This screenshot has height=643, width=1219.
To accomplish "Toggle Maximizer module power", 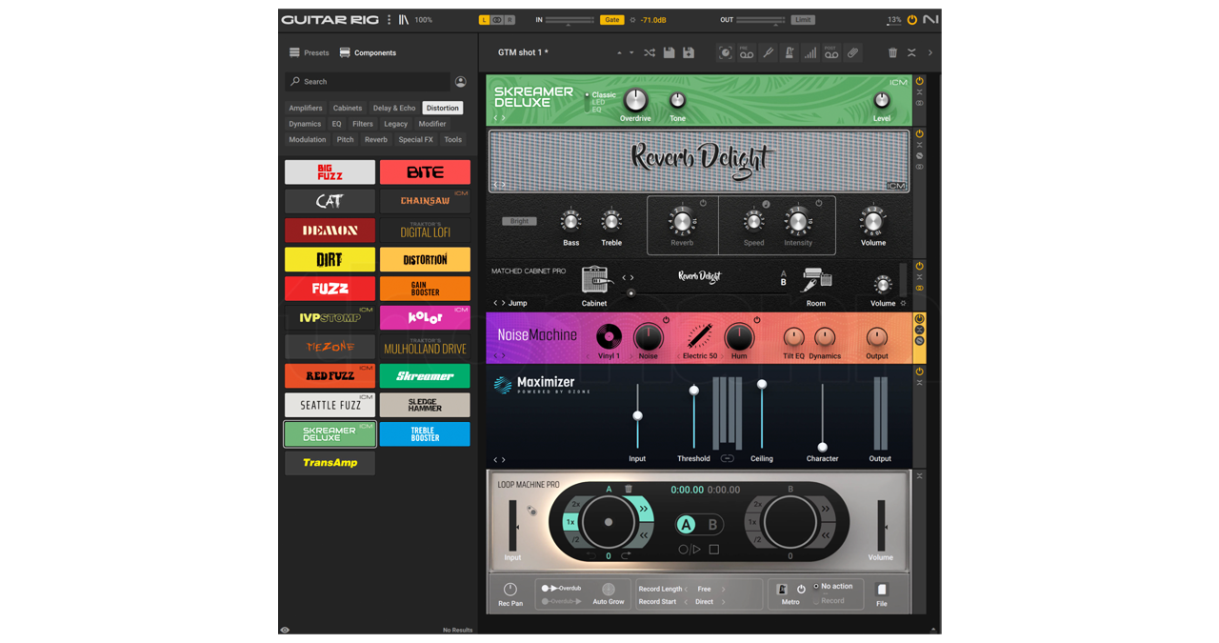I will click(x=919, y=372).
